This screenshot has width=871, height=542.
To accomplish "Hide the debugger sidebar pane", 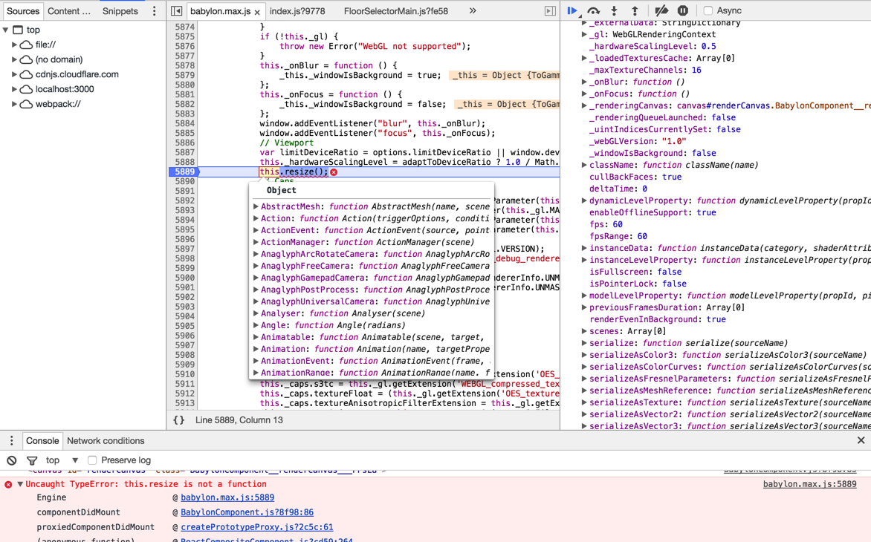I will (550, 10).
